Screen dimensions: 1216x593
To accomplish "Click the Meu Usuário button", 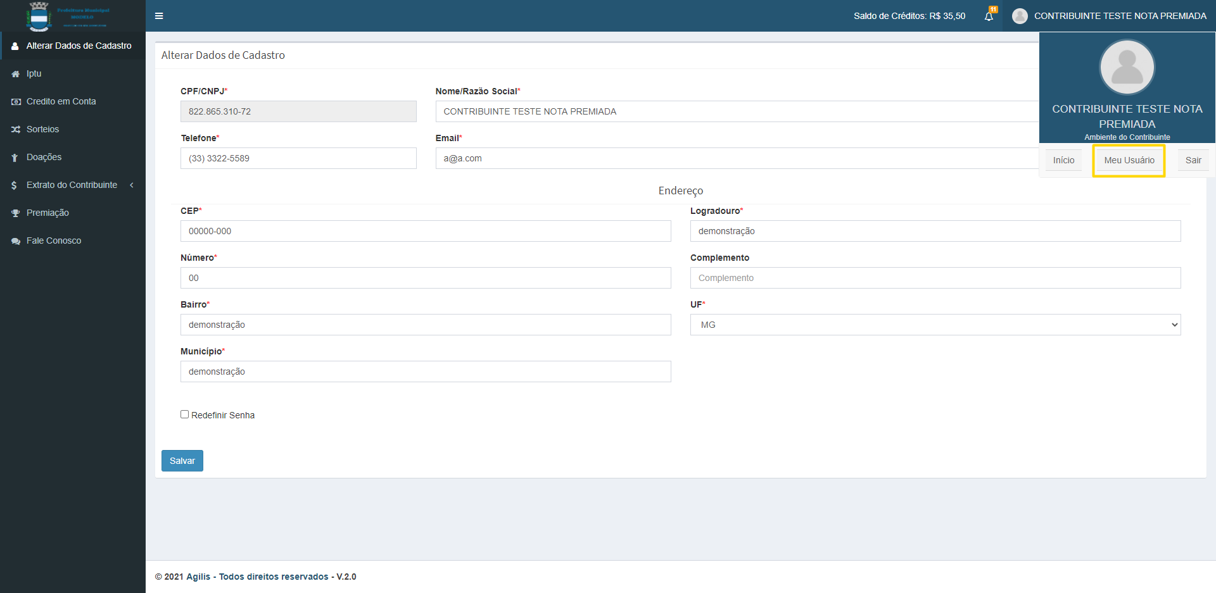I will pos(1129,161).
